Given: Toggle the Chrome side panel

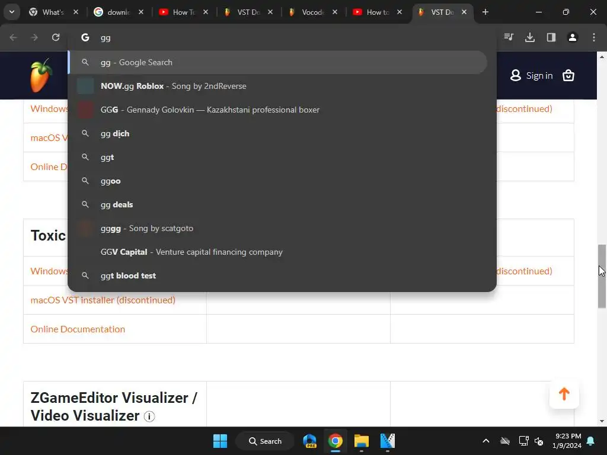Looking at the screenshot, I should 551,37.
